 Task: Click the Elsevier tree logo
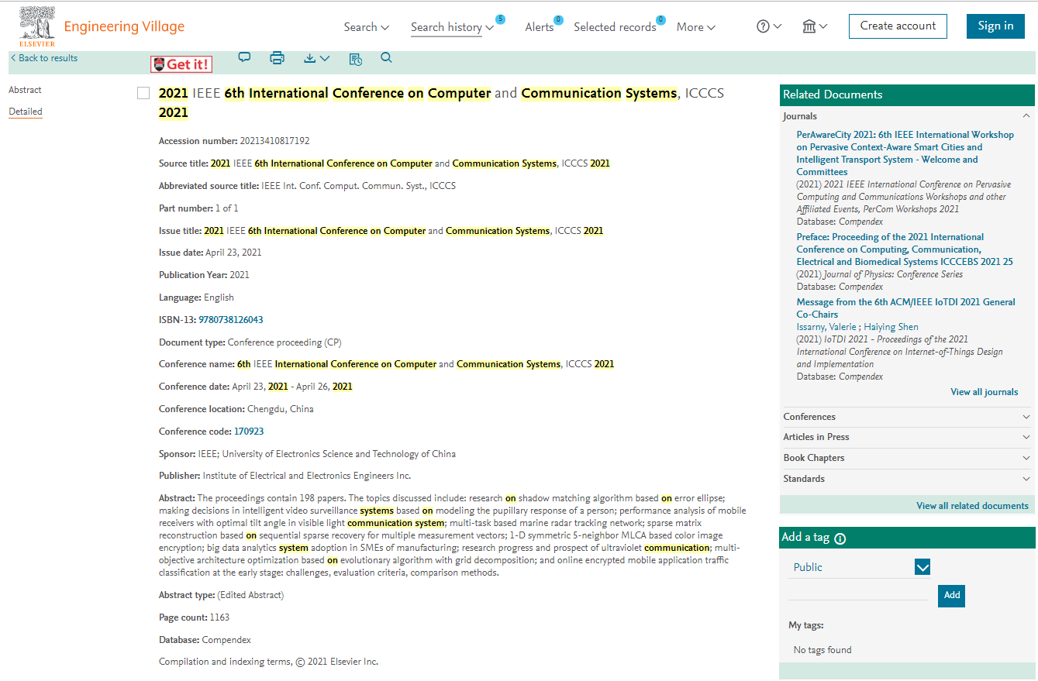pyautogui.click(x=37, y=26)
